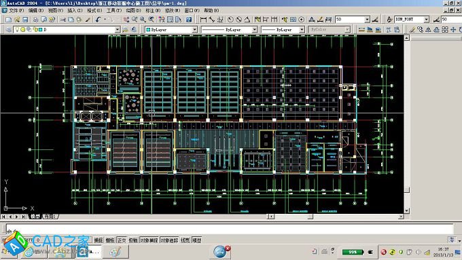This screenshot has width=462, height=260.
Task: Toggle 捕捉 snap mode in status bar
Action: point(98,240)
